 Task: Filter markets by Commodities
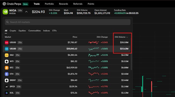point(34,31)
